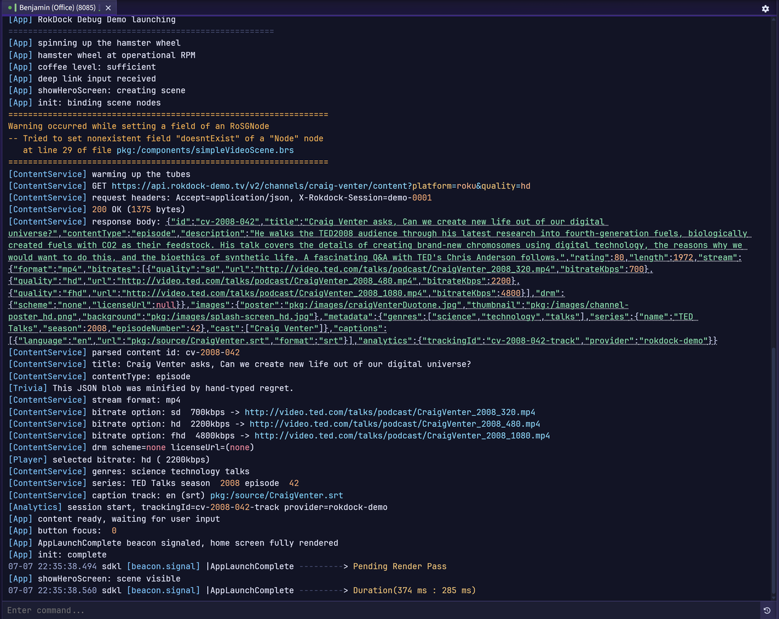The height and width of the screenshot is (619, 779).
Task: Open command history icon beside command input
Action: 767,611
